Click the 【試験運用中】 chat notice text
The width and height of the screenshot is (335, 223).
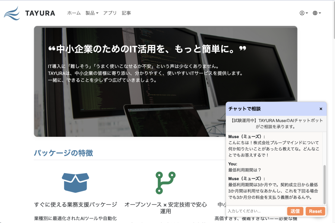click(x=276, y=123)
